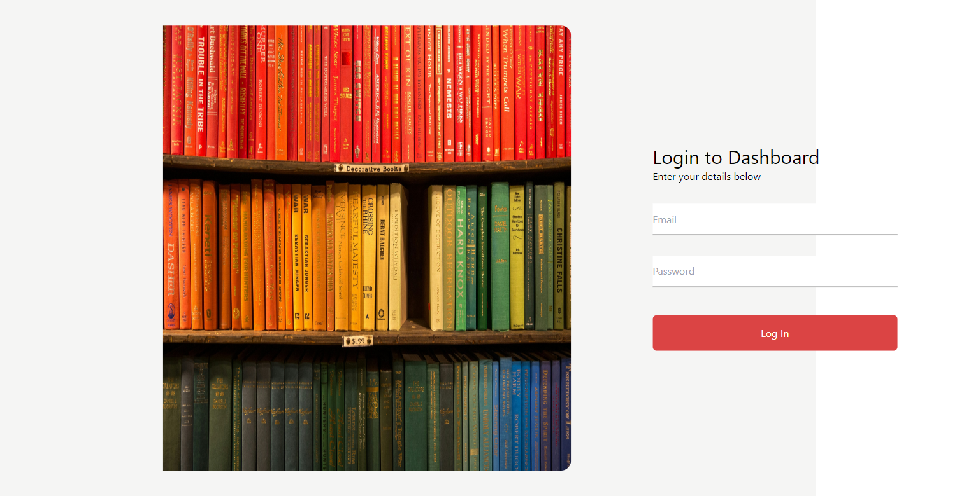Select the Christine Falls book spine
Screen dimensions: 978x496
[559, 256]
